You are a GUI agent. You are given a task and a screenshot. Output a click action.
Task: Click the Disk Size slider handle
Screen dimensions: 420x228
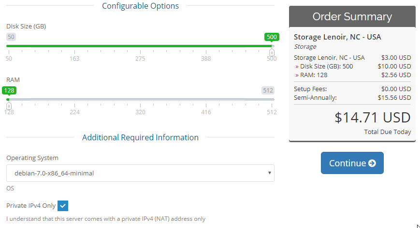click(272, 52)
